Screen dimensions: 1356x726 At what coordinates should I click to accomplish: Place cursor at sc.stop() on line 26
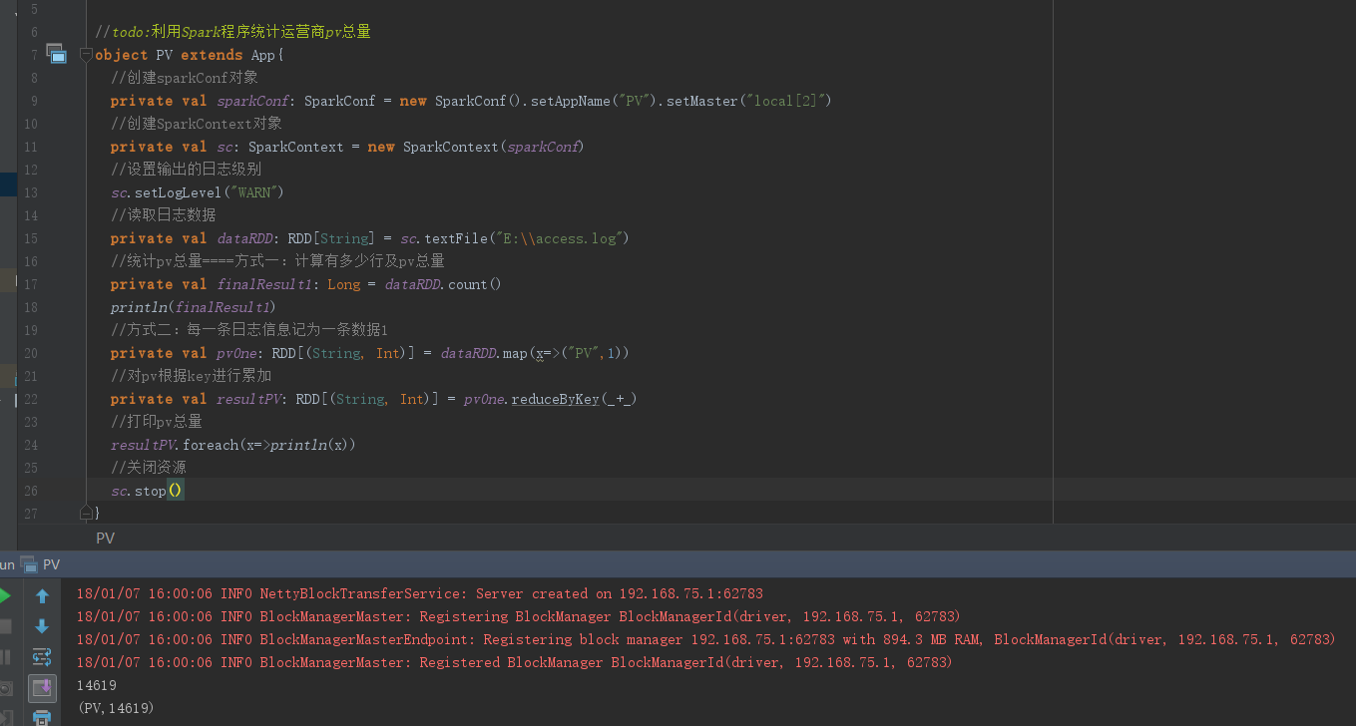[147, 491]
